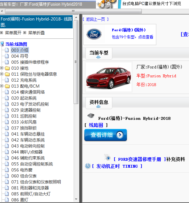This screenshot has height=203, width=189.
Task: Click 当前:线路图 root node label
Action: [16, 44]
